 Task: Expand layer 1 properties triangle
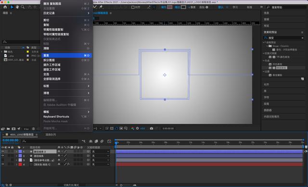[16, 151]
